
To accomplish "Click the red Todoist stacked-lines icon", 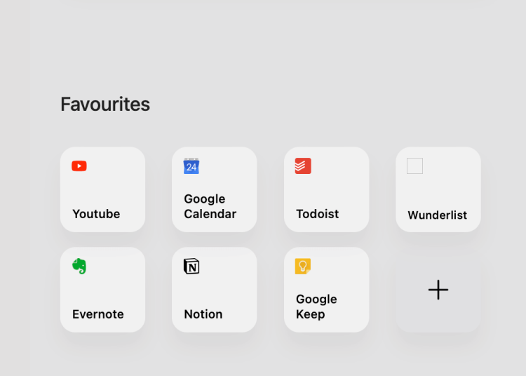I will pos(303,166).
